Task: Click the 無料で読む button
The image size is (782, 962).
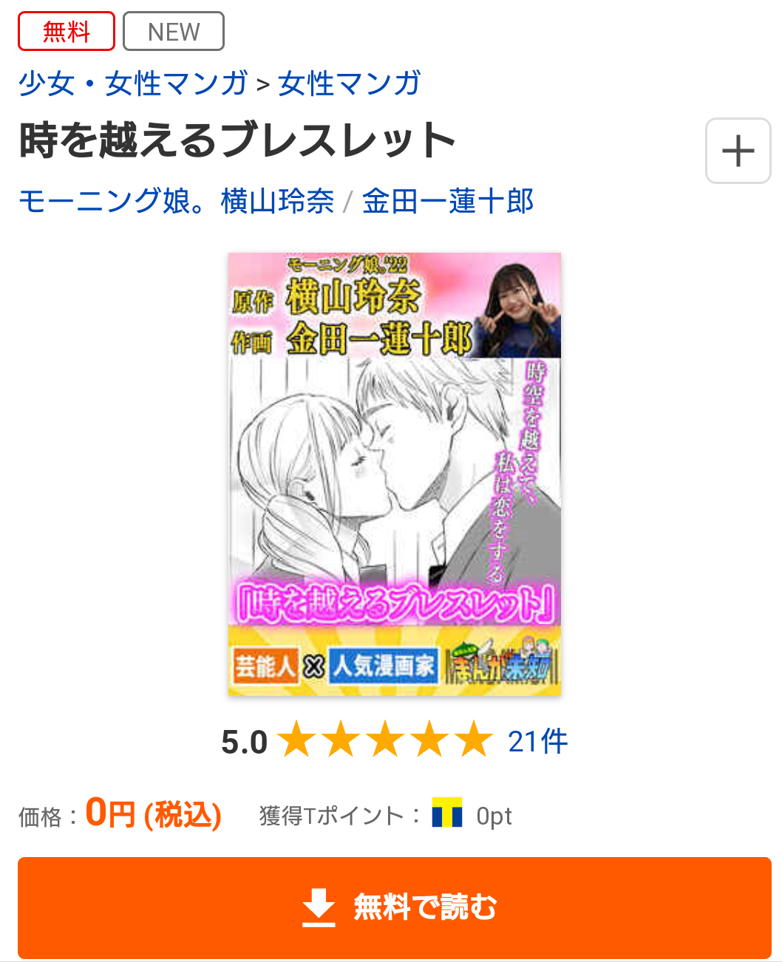Action: (x=395, y=908)
